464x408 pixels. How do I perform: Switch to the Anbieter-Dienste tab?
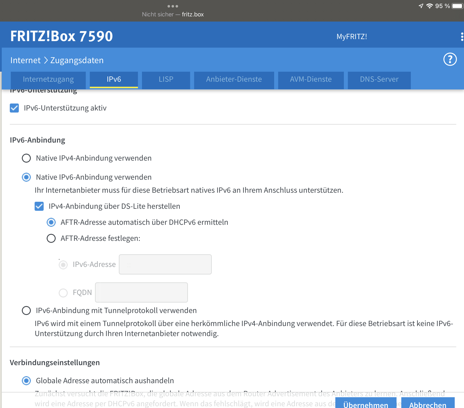[234, 80]
